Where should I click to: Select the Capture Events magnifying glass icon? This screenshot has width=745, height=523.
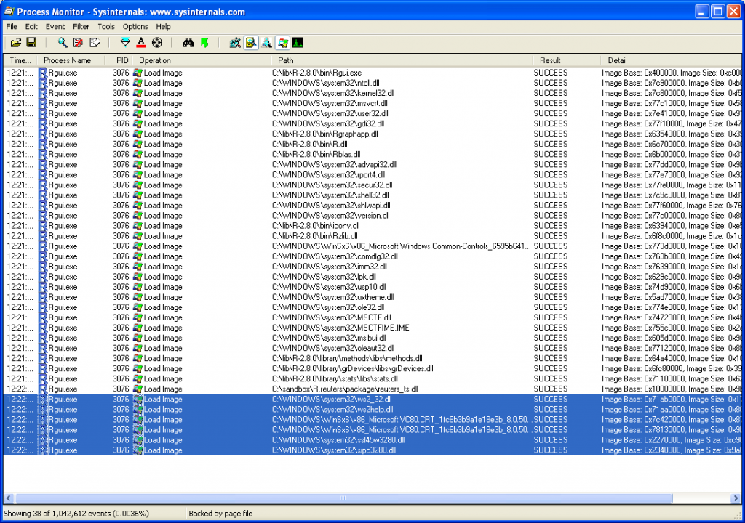tap(62, 42)
